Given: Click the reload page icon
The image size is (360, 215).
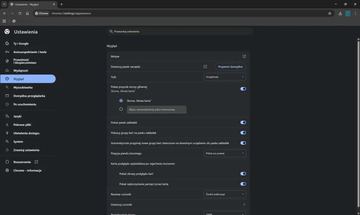Looking at the screenshot, I should coord(20,13).
